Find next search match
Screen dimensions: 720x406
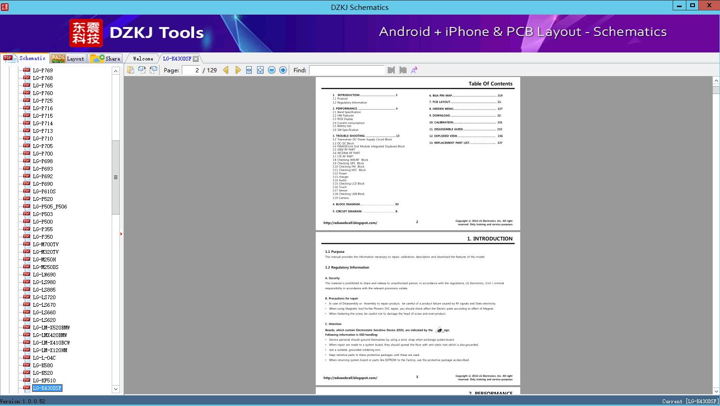pos(403,70)
